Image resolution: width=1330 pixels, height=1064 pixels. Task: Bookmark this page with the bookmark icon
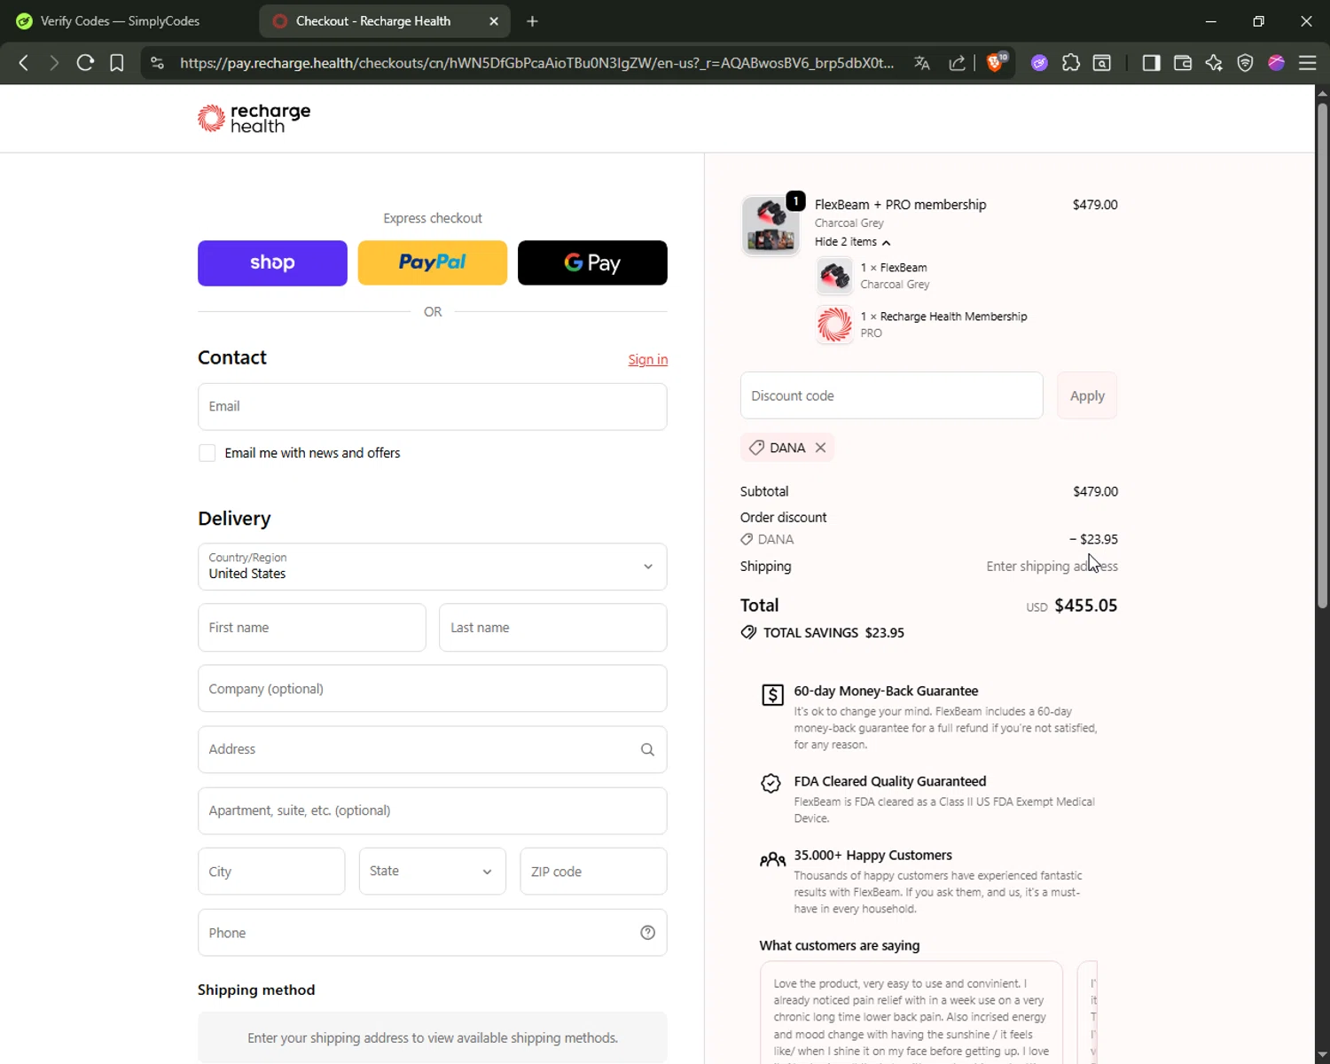click(116, 63)
